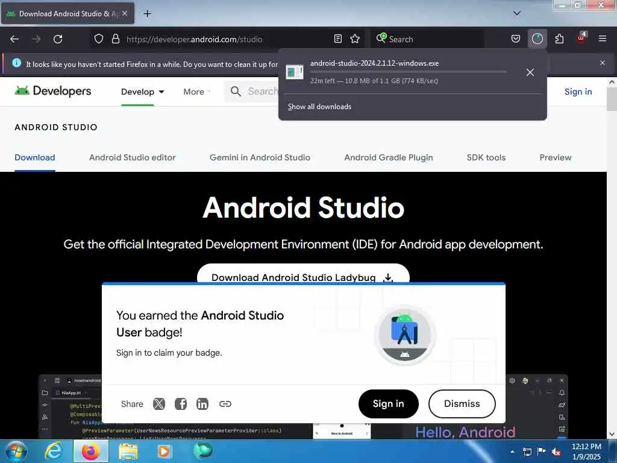This screenshot has width=617, height=463.
Task: Share badge on LinkedIn
Action: 202,404
